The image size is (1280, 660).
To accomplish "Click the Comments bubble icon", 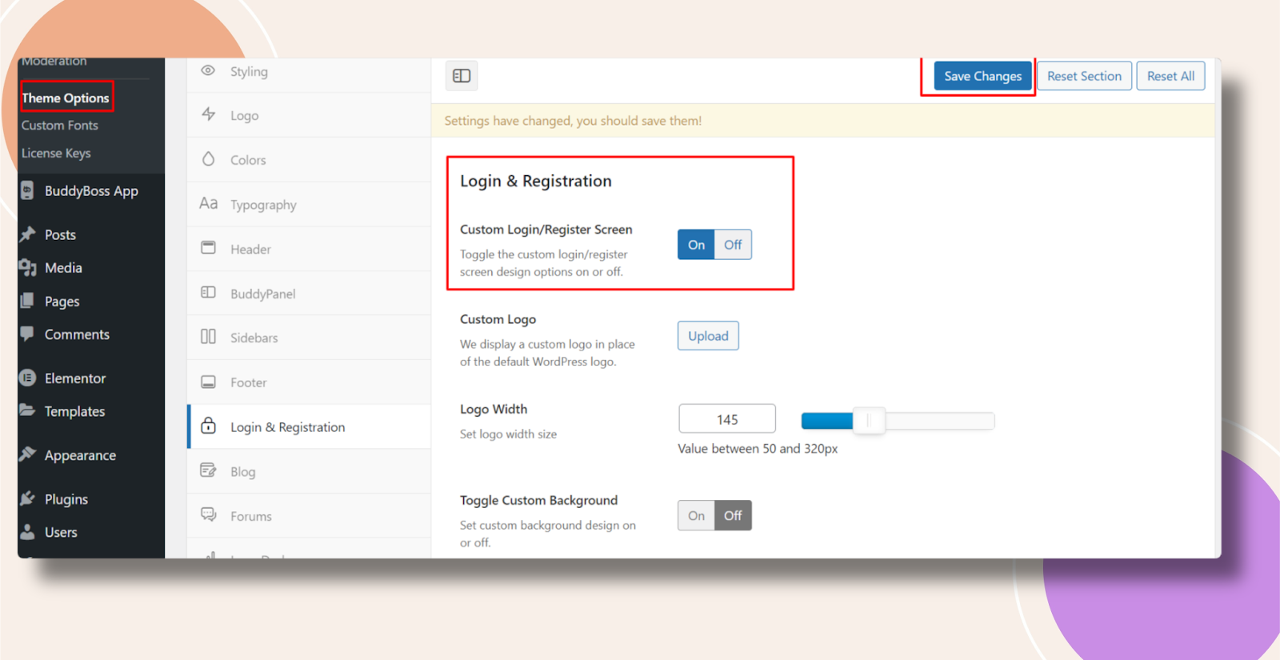I will click(x=28, y=334).
